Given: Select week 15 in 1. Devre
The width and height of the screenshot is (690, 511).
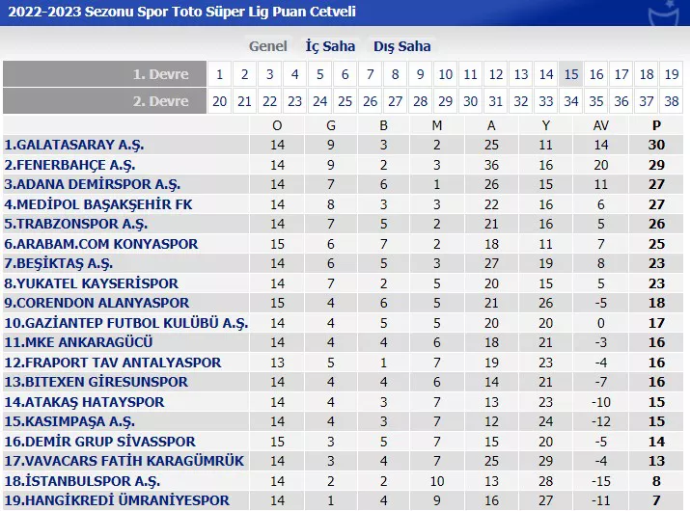Looking at the screenshot, I should [571, 74].
